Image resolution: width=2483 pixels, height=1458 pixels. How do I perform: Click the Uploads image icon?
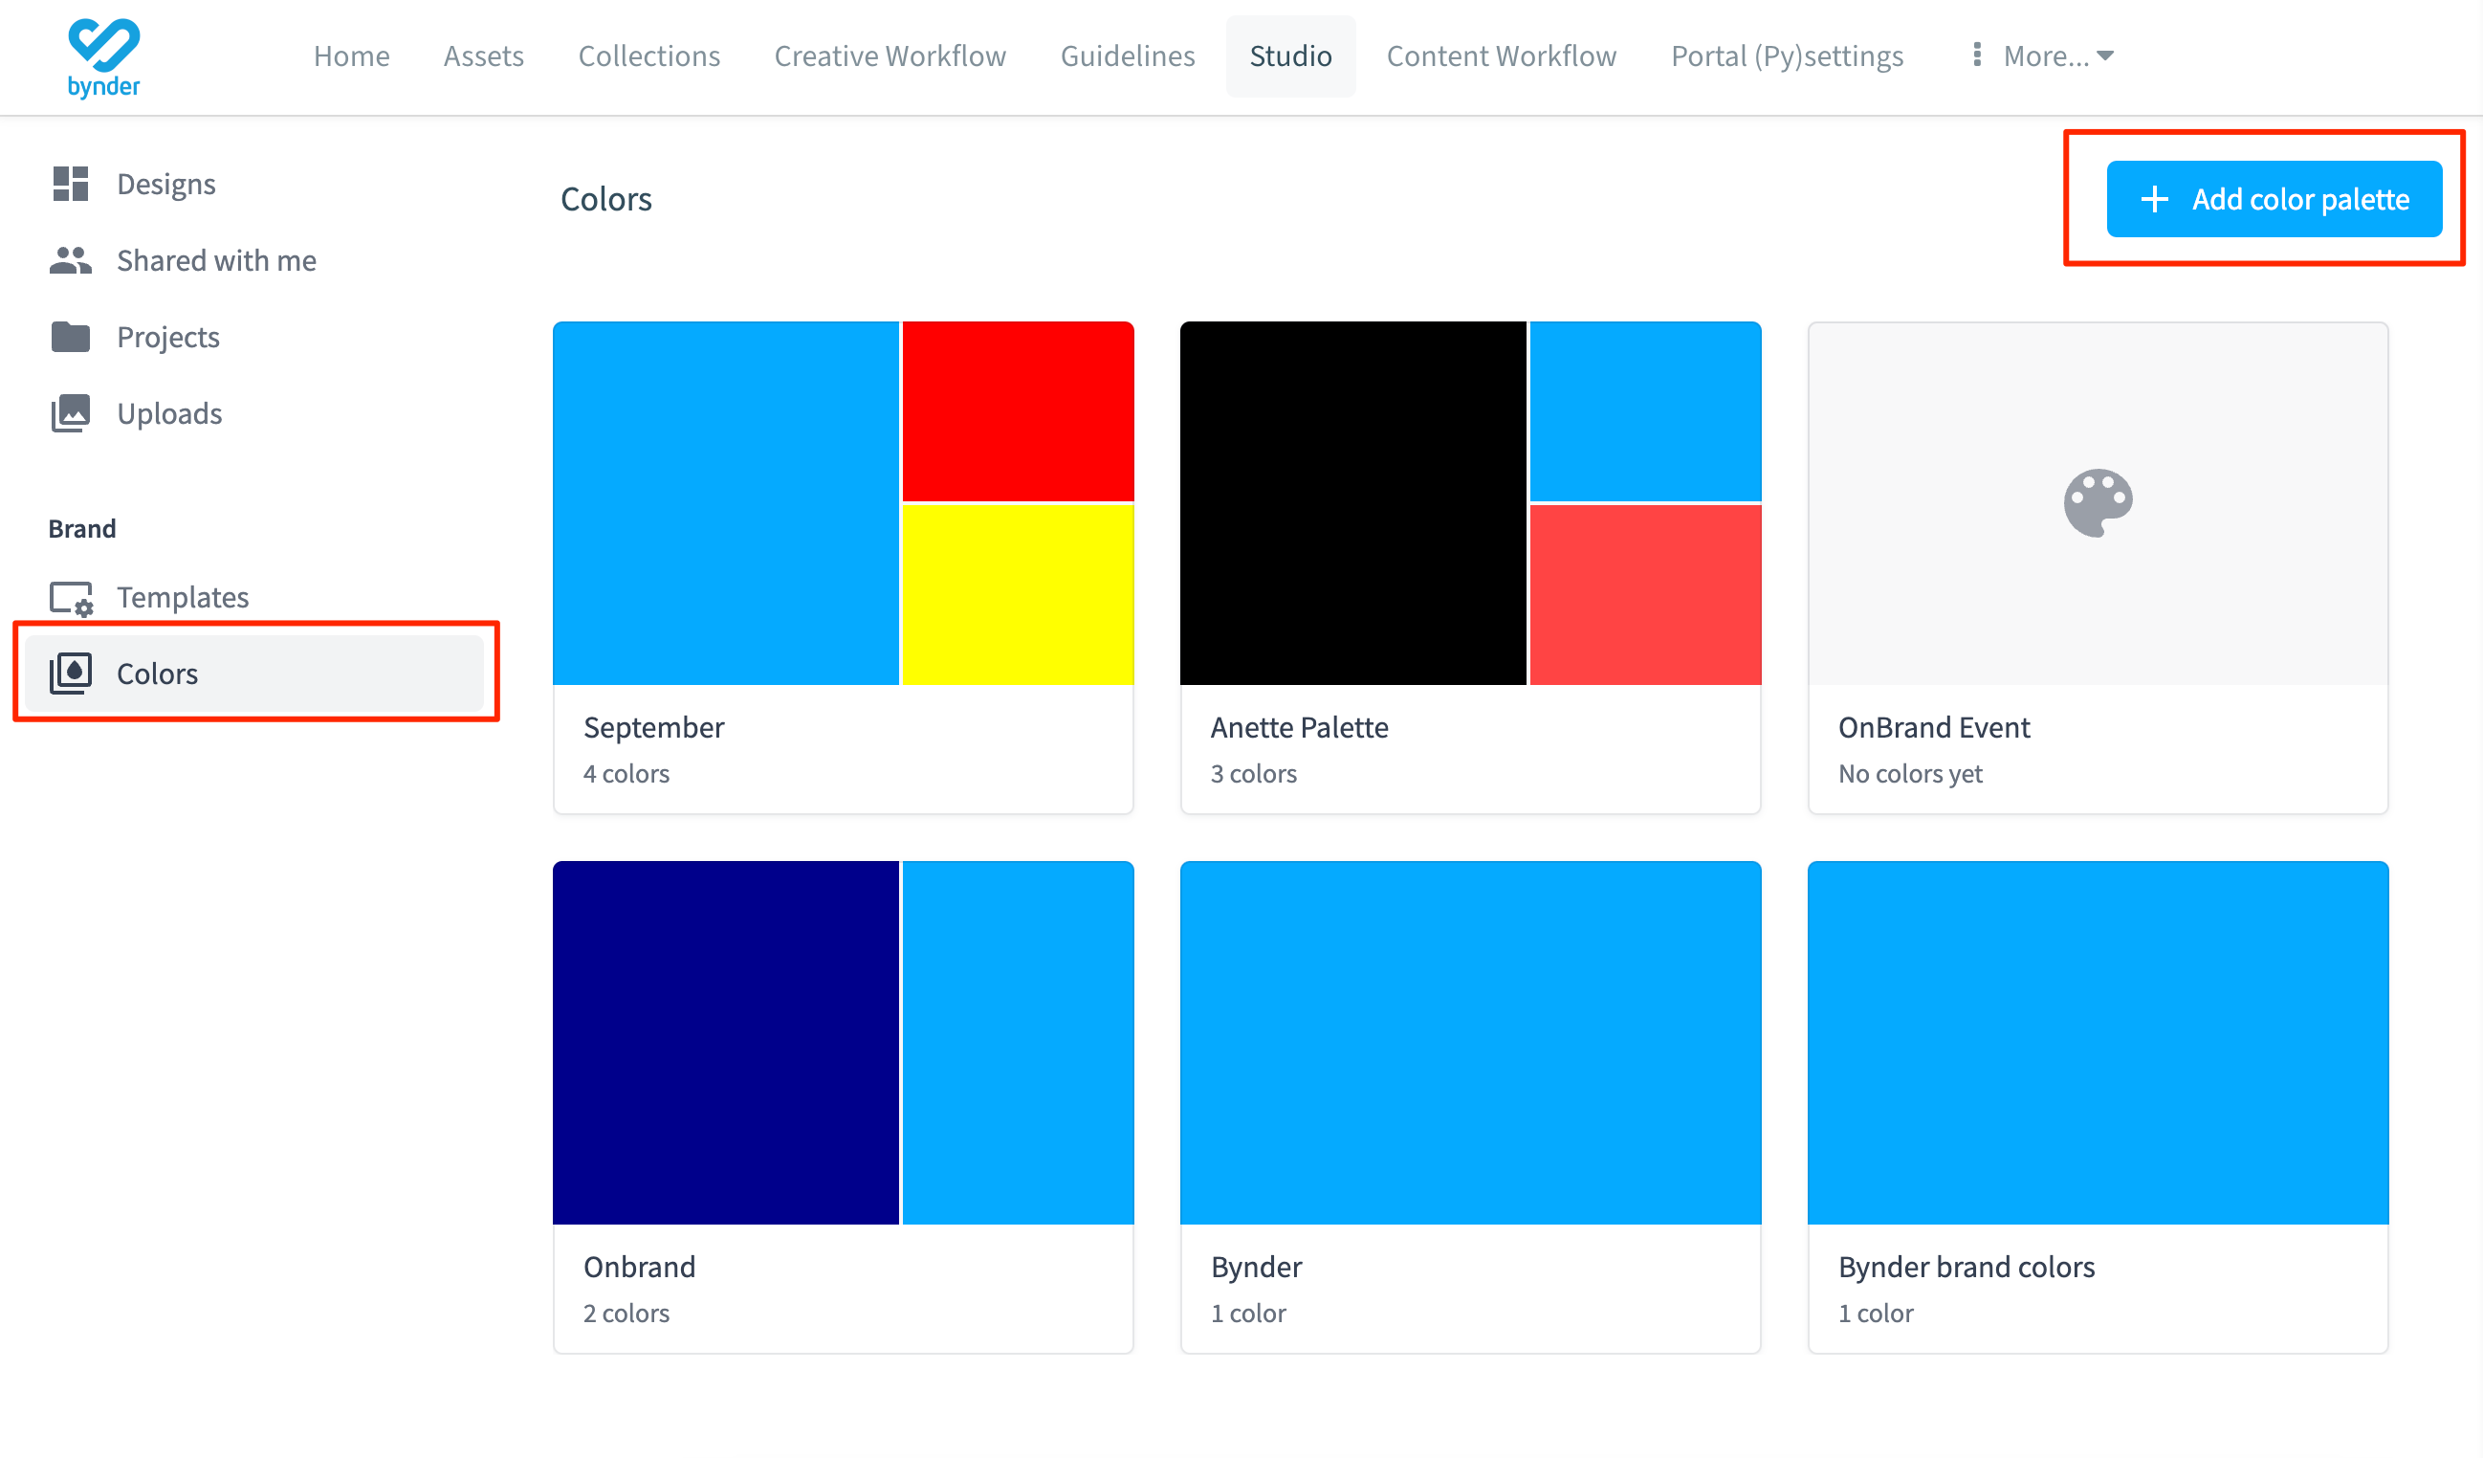[x=71, y=413]
